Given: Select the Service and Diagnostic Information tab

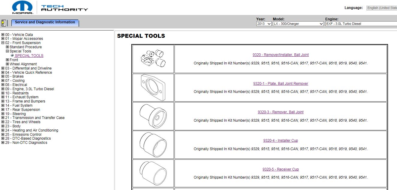Looking at the screenshot, I should 45,22.
